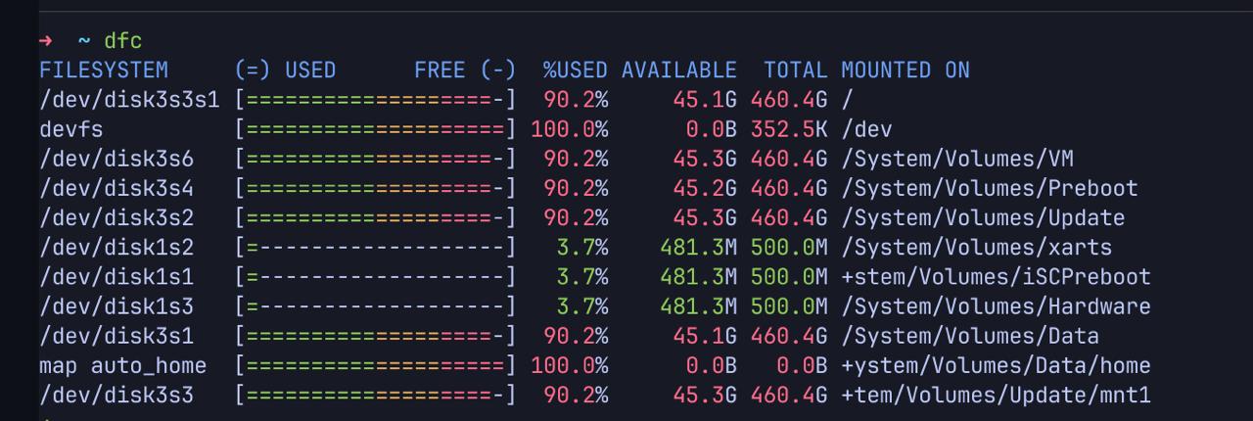Click the /System/Volumes/Data mount path
The width and height of the screenshot is (1253, 421).
[969, 337]
